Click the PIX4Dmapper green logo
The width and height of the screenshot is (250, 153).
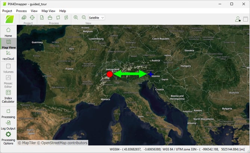[10, 19]
